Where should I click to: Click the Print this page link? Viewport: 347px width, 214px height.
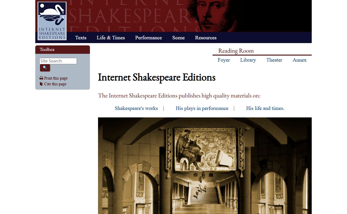point(56,78)
